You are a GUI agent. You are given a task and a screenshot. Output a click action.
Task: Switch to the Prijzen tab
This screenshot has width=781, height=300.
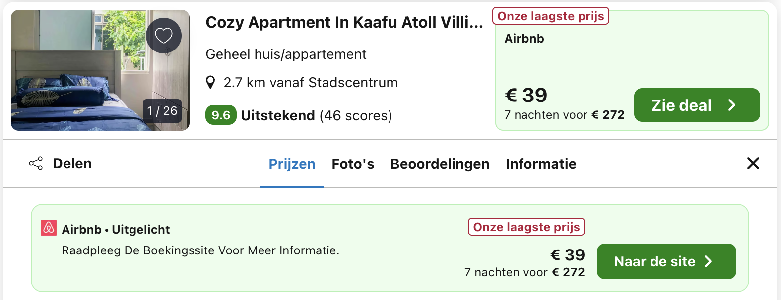coord(292,164)
